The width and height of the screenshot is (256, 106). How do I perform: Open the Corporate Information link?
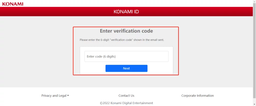tap(197, 96)
